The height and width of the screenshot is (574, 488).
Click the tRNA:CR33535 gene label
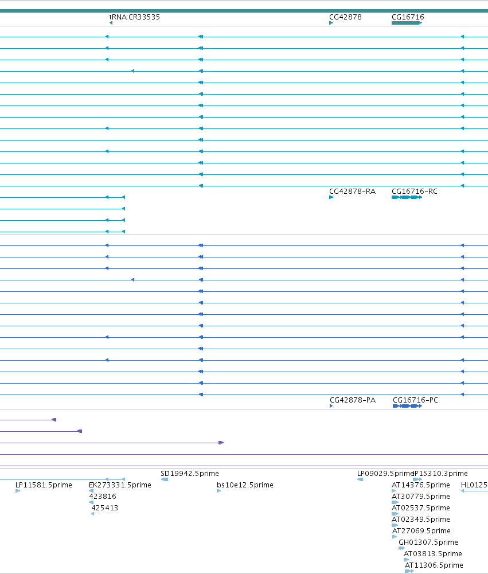tap(134, 17)
